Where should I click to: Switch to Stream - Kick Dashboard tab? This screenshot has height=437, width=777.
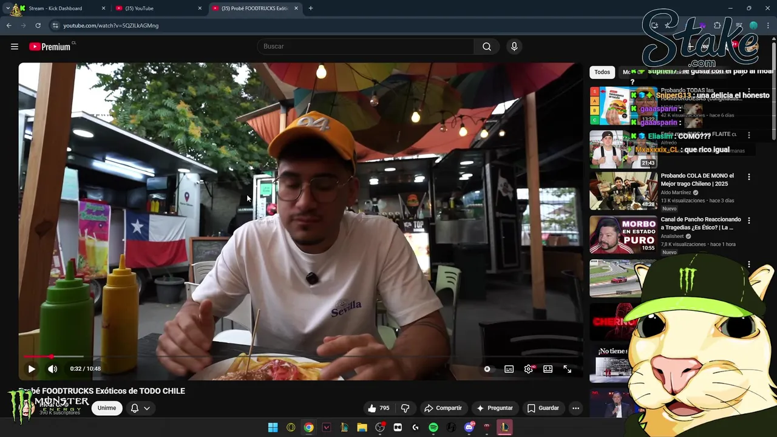(x=55, y=8)
